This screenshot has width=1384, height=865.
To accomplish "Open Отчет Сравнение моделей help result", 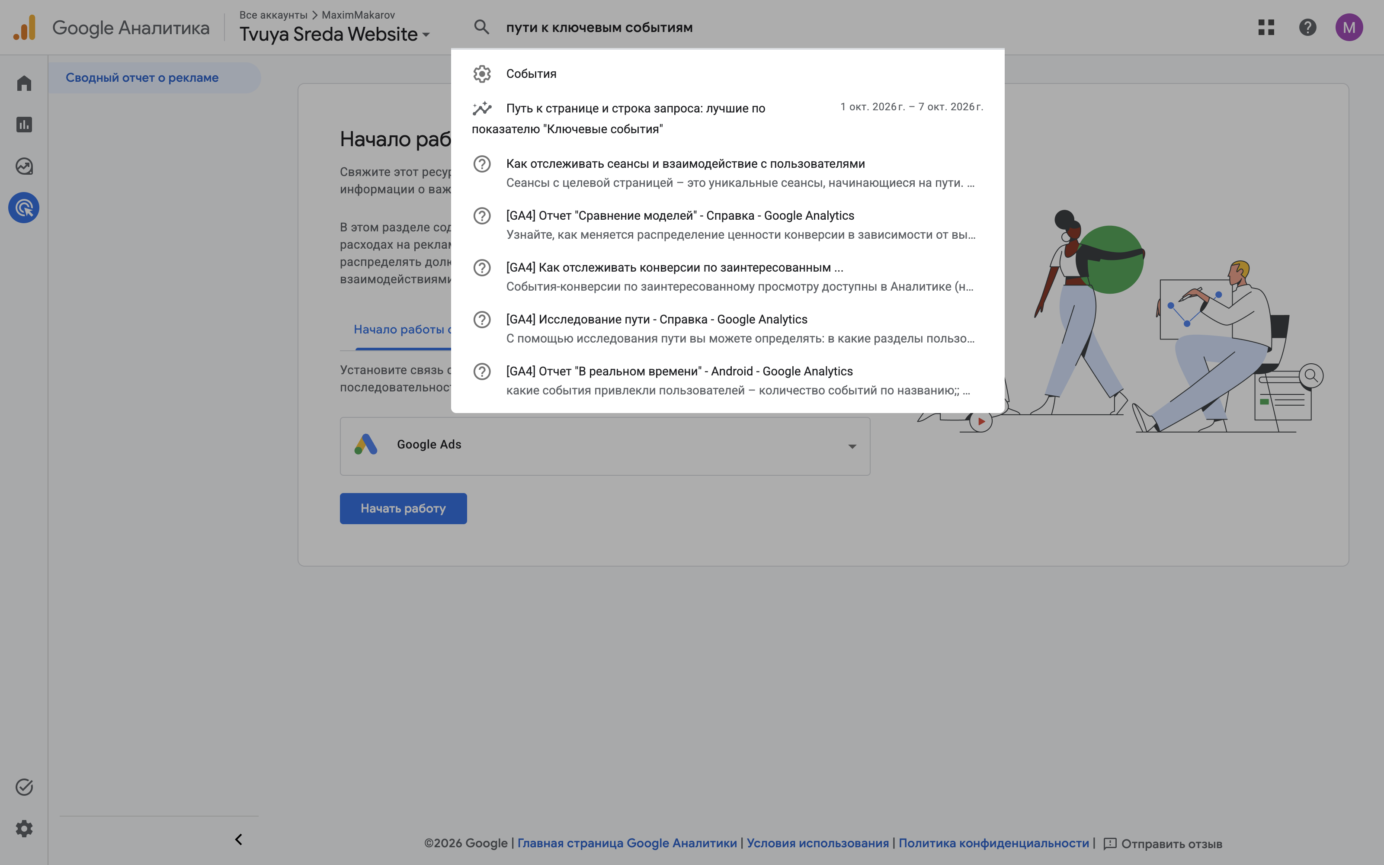I will pyautogui.click(x=727, y=225).
